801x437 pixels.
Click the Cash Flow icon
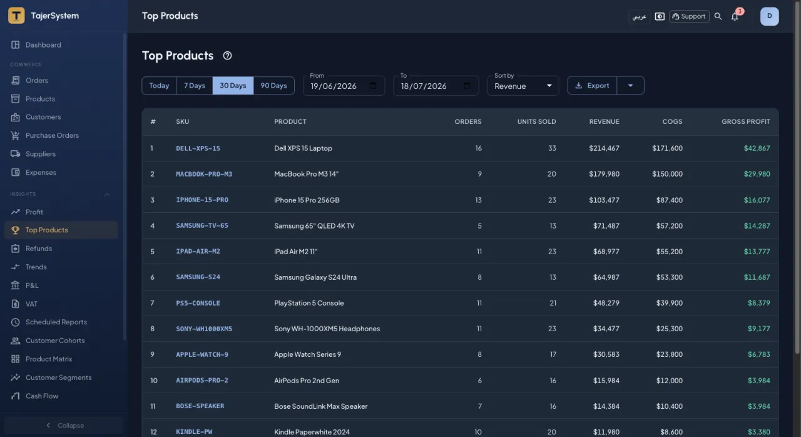15,396
